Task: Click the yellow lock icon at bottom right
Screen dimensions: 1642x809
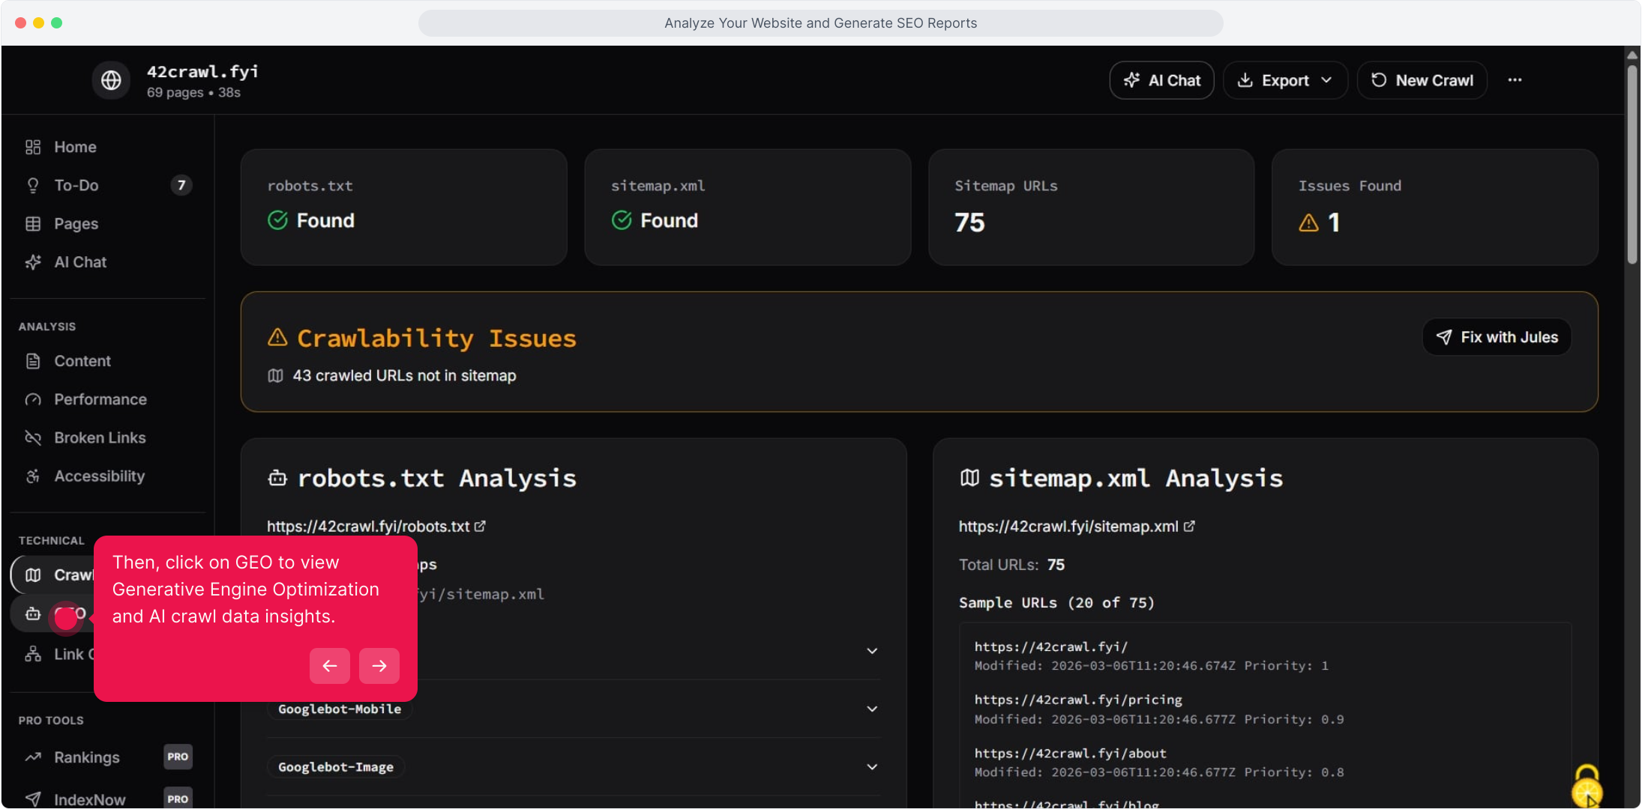Action: [1586, 787]
